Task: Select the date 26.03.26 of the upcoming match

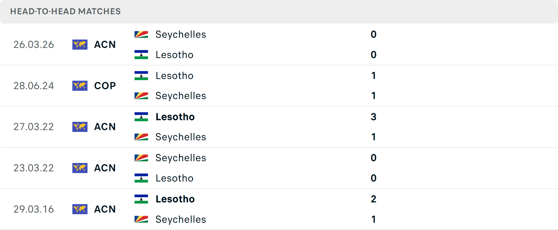Action: (34, 45)
